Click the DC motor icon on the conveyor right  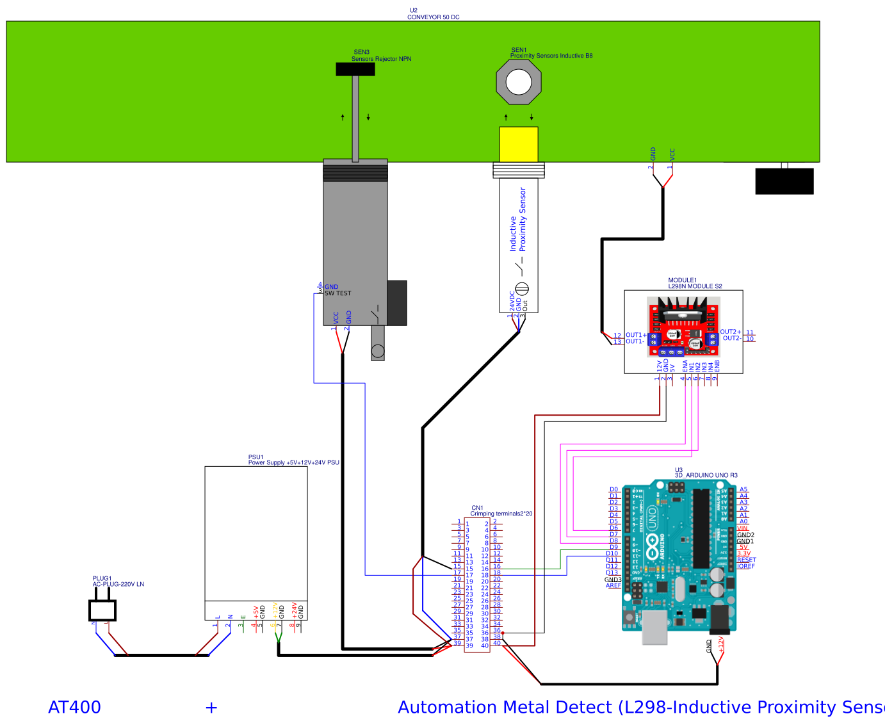click(784, 181)
